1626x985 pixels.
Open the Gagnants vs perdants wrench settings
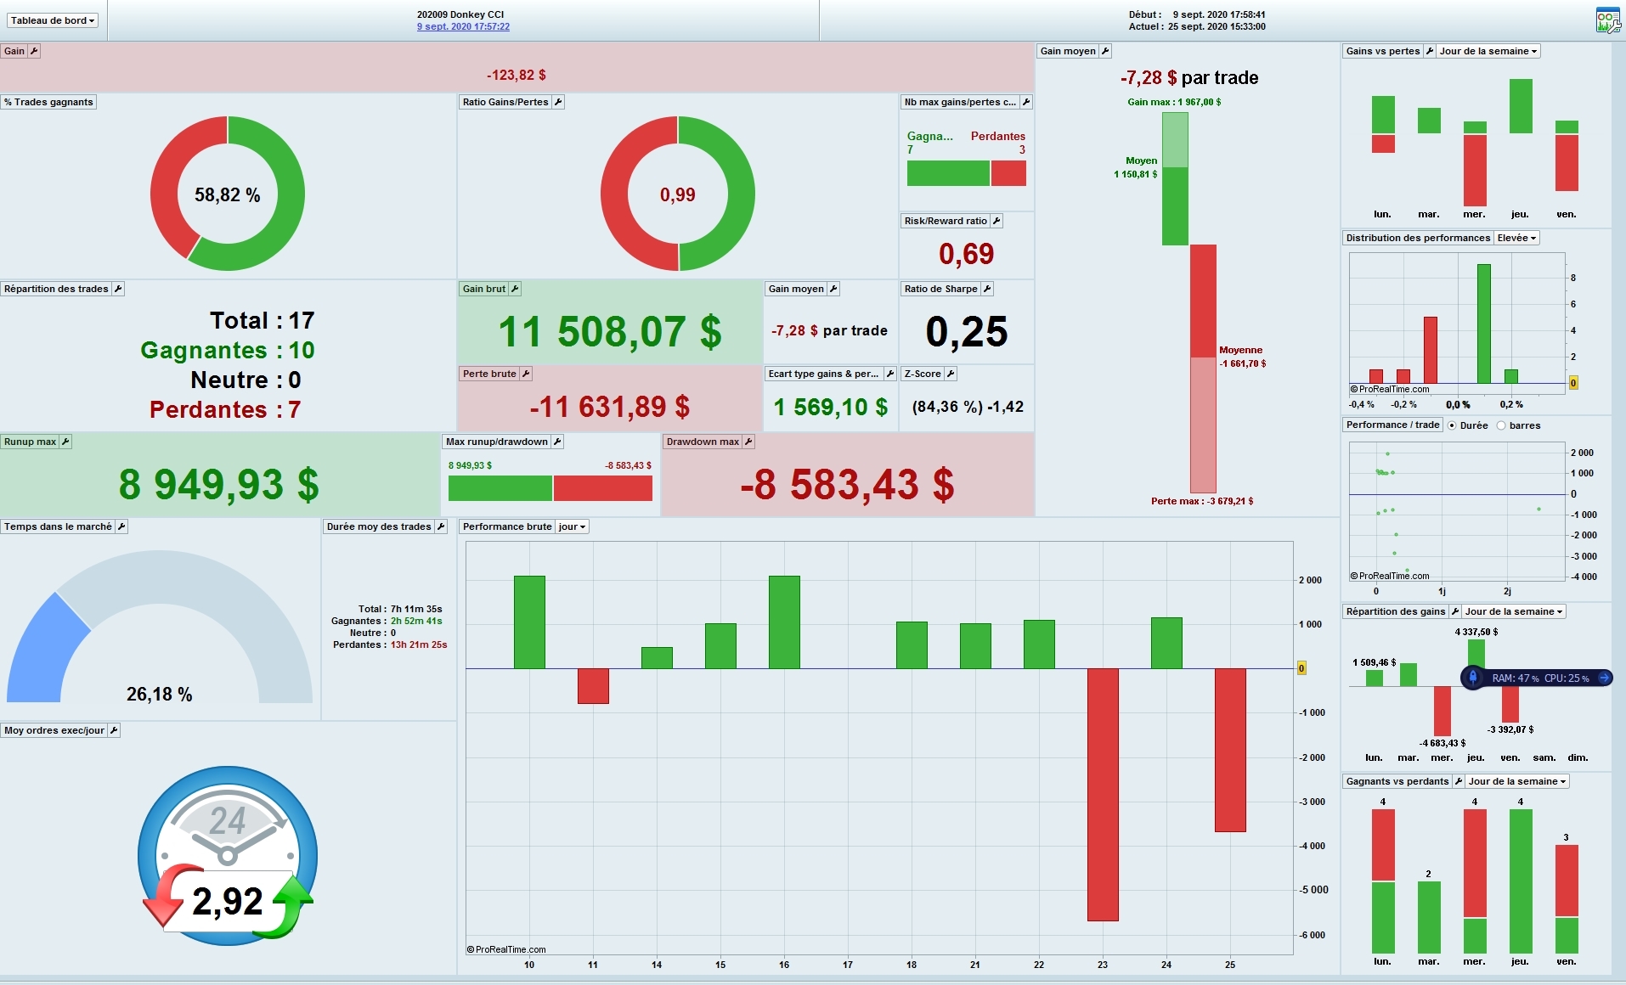(1459, 781)
